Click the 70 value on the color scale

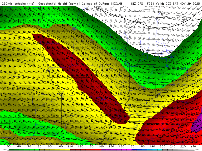(x=29, y=146)
